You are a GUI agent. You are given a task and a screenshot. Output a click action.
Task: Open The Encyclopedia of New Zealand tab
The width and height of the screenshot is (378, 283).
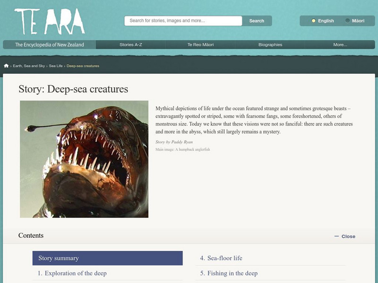click(50, 44)
